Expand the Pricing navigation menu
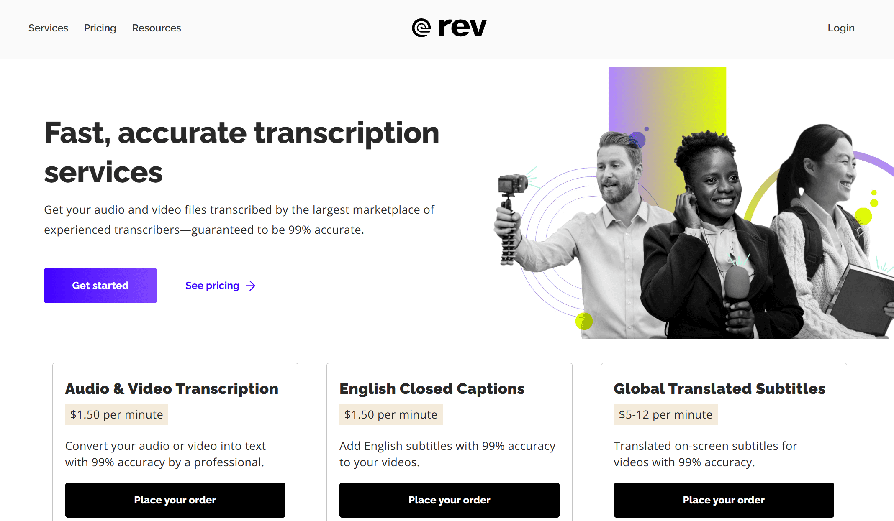This screenshot has height=521, width=894. (x=99, y=28)
